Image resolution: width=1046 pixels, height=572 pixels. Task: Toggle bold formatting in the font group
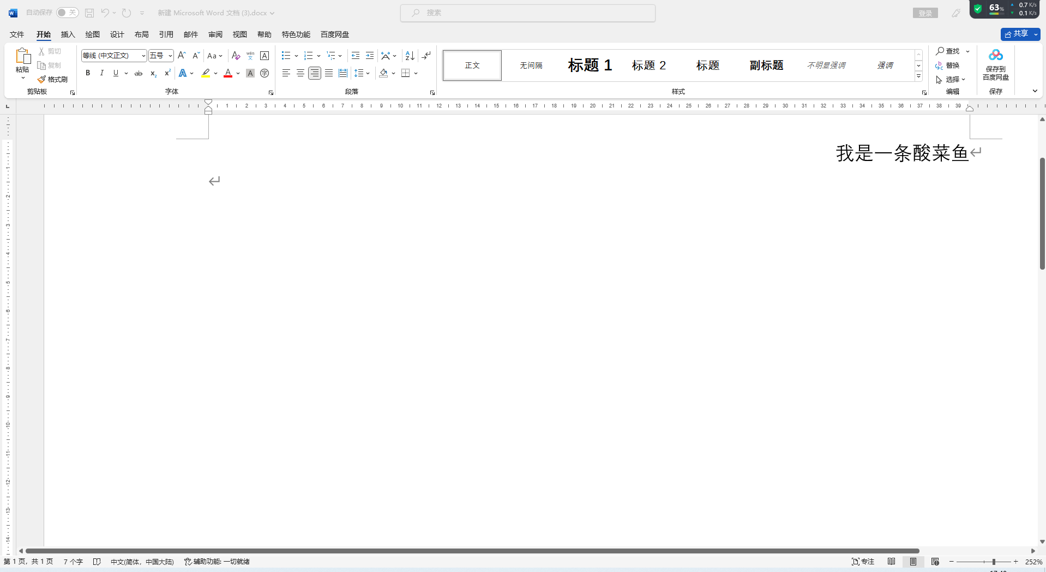[x=87, y=73]
